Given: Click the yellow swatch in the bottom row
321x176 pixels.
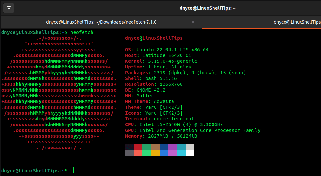Looking at the screenshot, I should 156,153.
